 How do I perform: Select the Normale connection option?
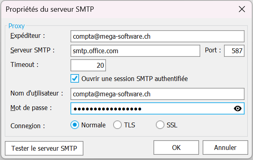(75, 125)
